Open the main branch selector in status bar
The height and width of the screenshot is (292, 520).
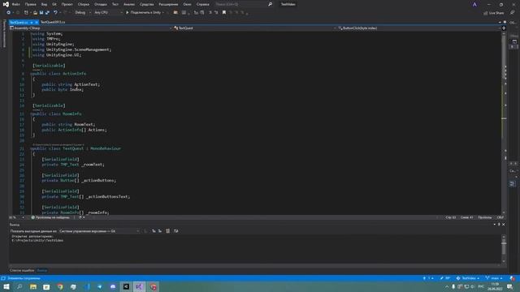pos(493,278)
